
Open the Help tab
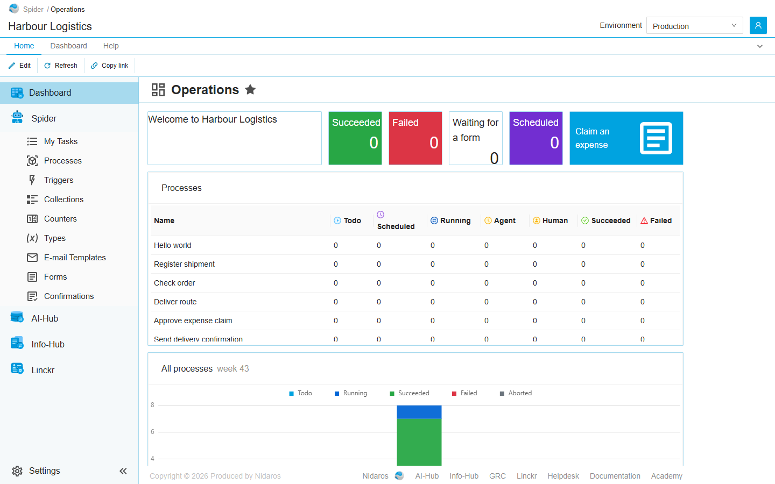point(111,46)
